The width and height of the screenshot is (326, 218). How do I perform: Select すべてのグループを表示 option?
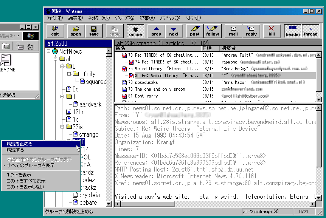(x=41, y=165)
